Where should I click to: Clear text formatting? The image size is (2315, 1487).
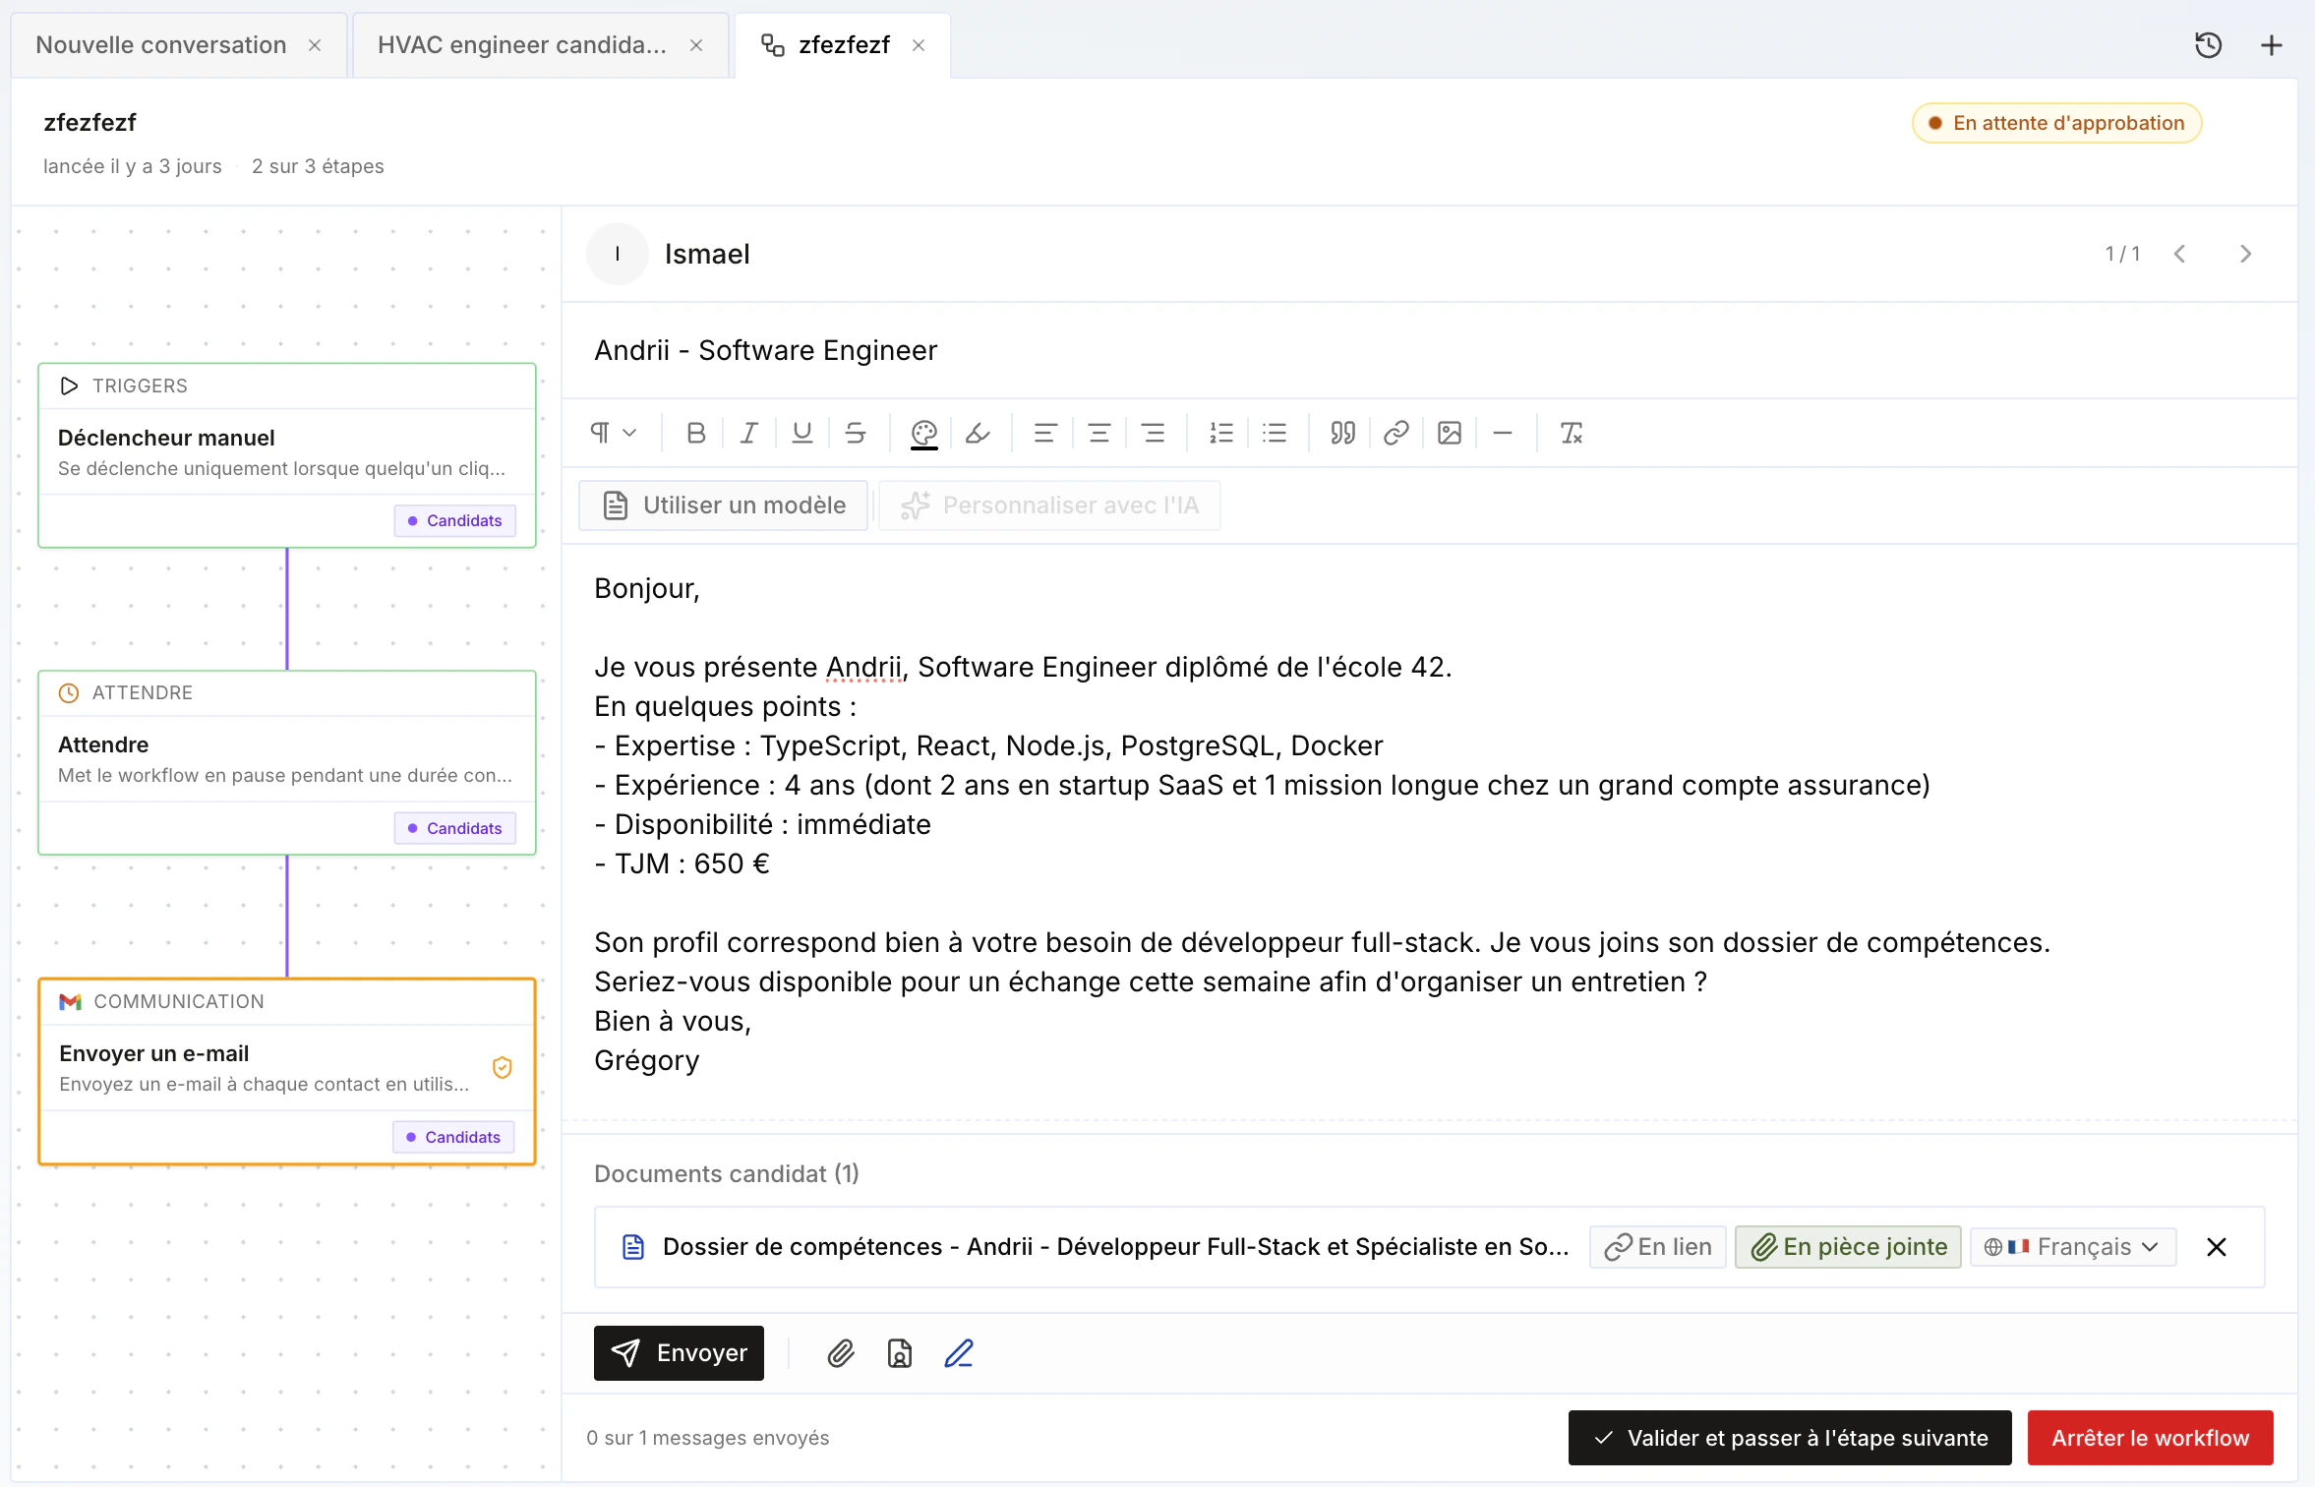[1572, 433]
